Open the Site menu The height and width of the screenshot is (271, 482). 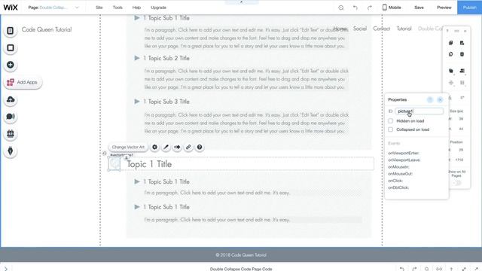(x=99, y=8)
